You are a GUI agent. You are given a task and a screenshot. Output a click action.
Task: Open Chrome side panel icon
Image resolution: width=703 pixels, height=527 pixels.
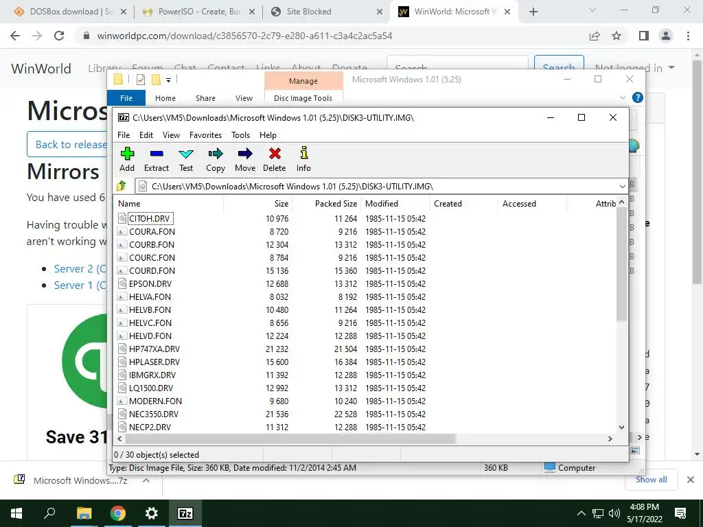[x=644, y=36]
